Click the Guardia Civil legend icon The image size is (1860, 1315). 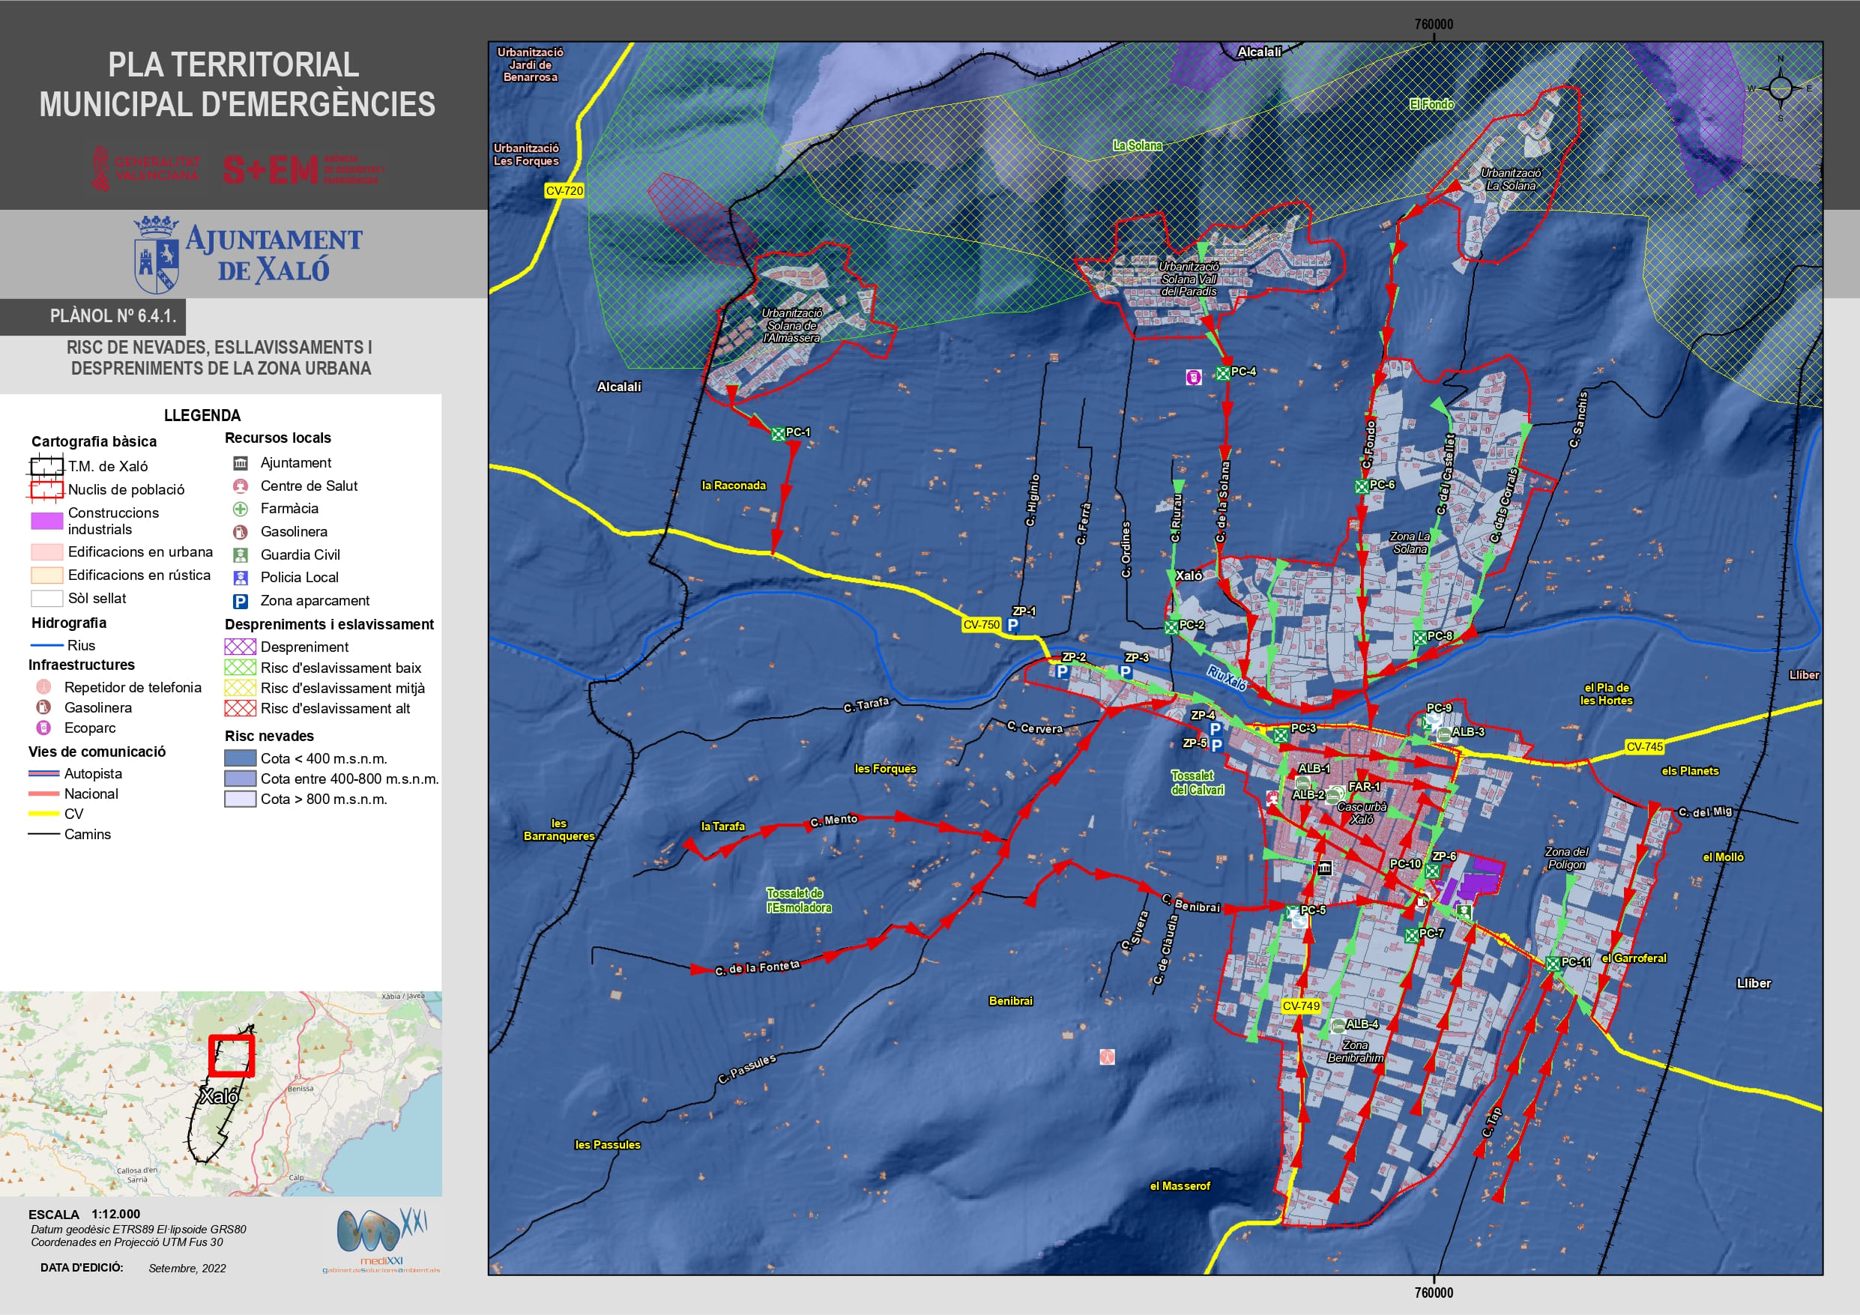pyautogui.click(x=241, y=555)
